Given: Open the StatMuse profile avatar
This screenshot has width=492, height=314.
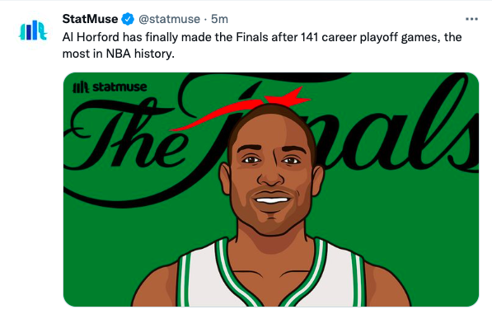Looking at the screenshot, I should [33, 30].
